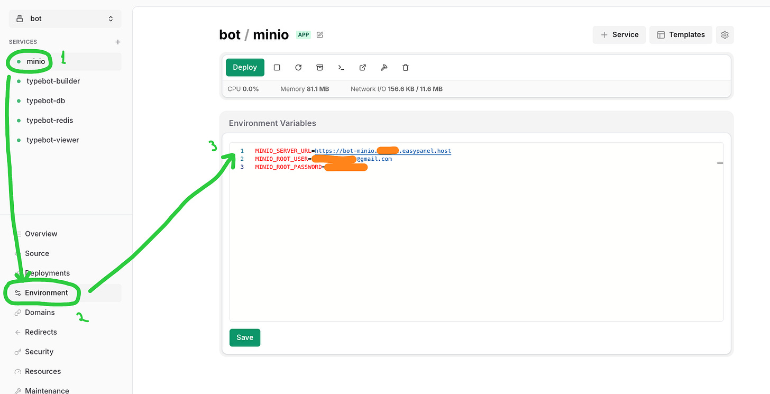The height and width of the screenshot is (394, 770).
Task: Open the Resources section
Action: tap(65, 371)
